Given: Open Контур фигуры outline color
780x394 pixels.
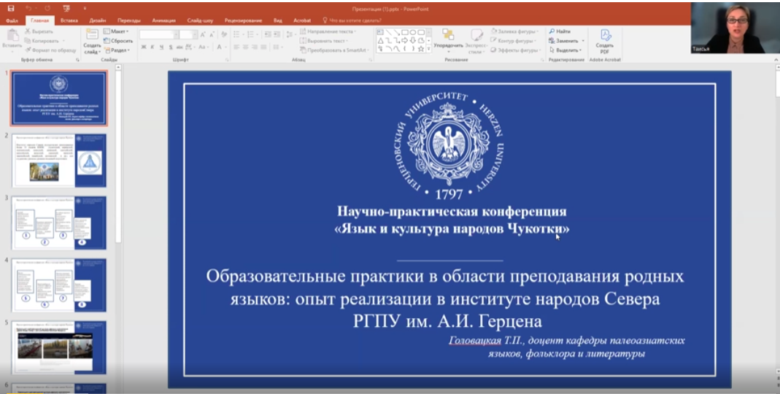Looking at the screenshot, I should [x=514, y=41].
